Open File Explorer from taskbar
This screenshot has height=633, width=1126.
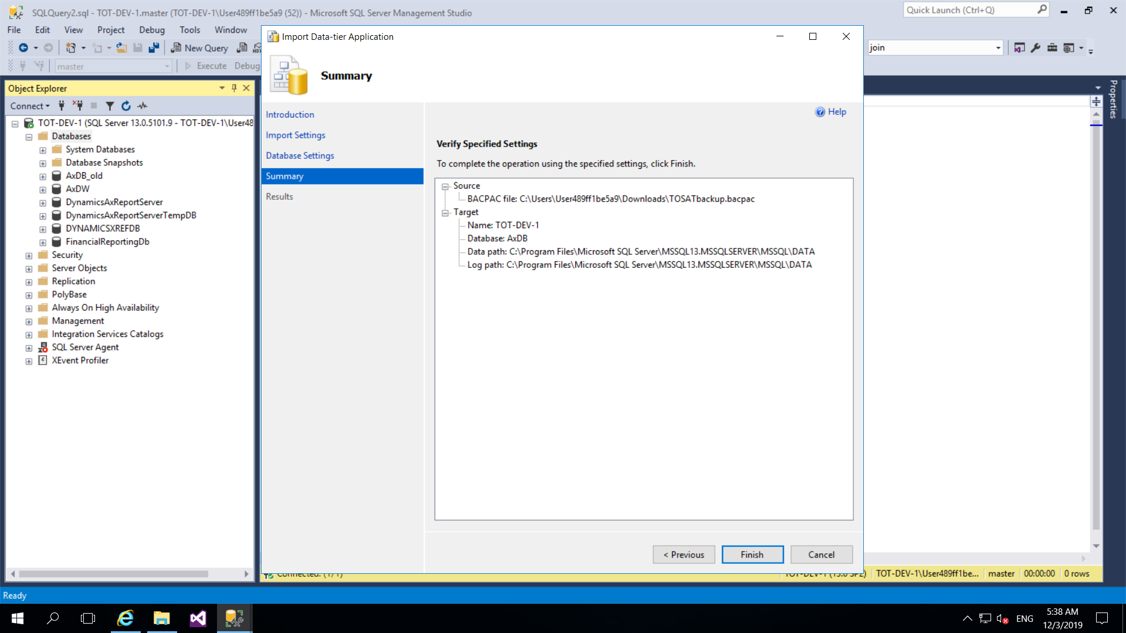pyautogui.click(x=162, y=618)
